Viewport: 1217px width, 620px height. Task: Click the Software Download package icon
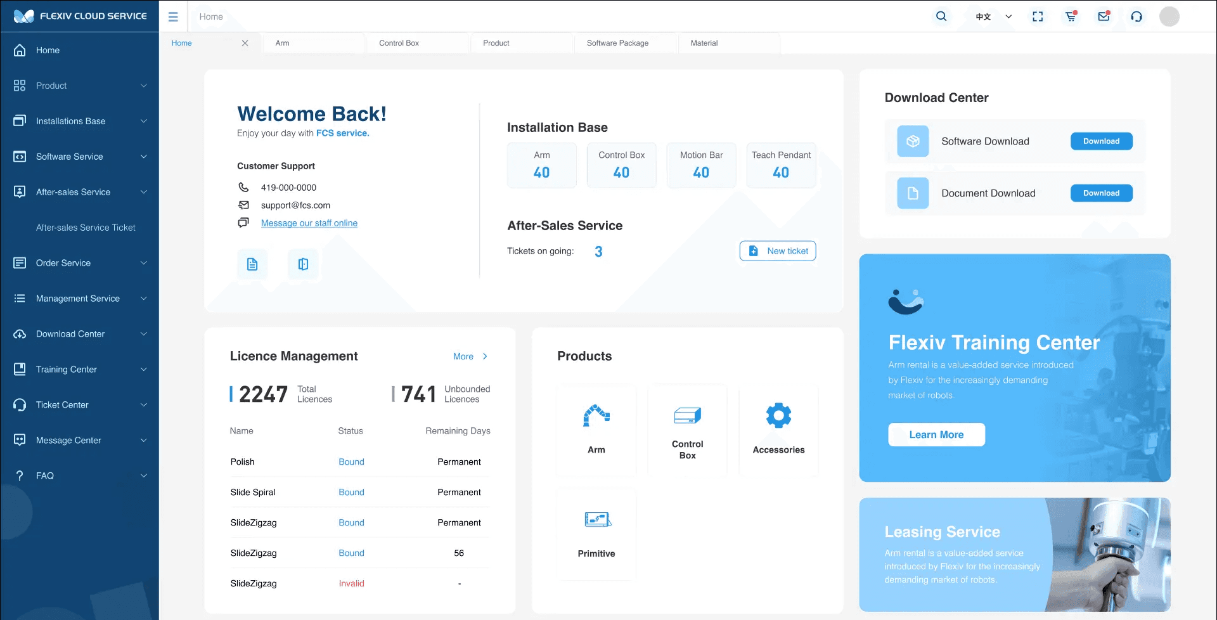(x=913, y=141)
